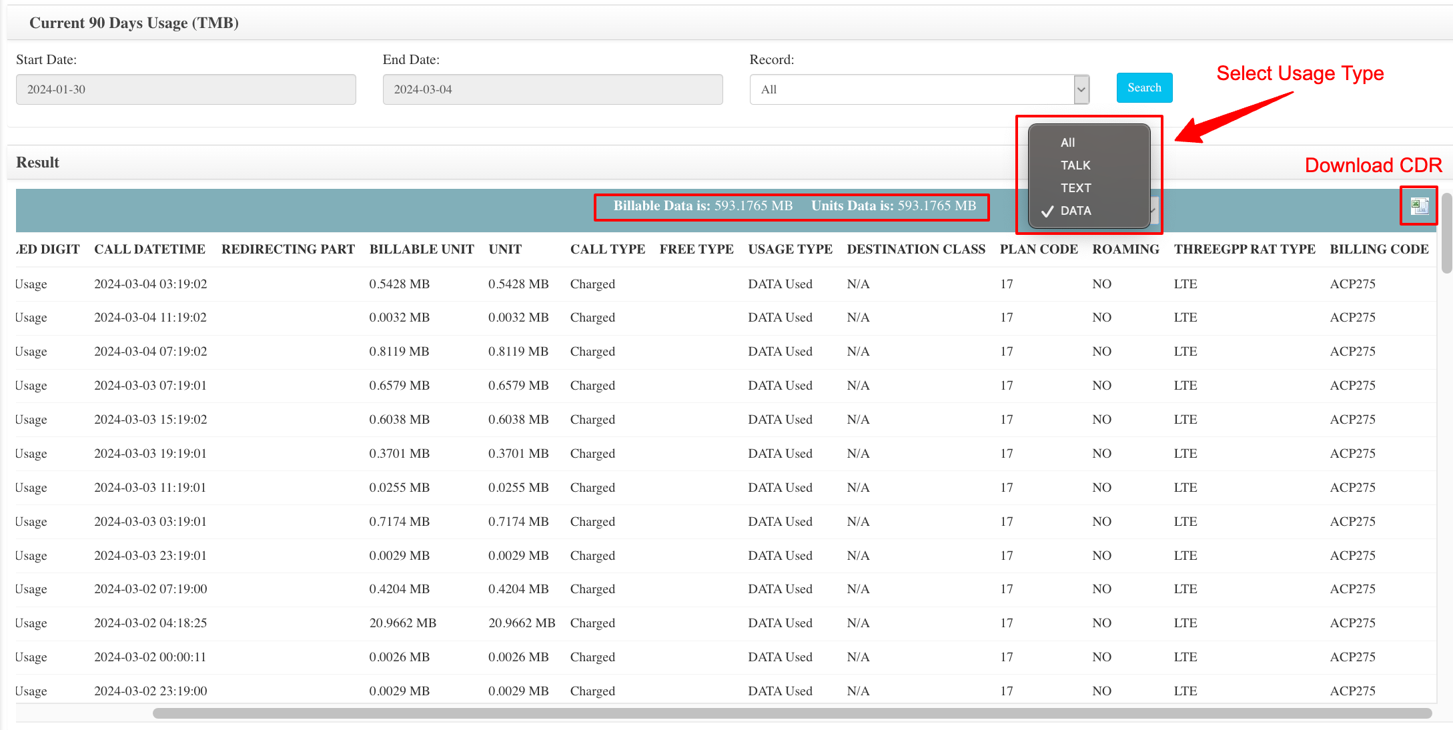1453x730 pixels.
Task: Click ACP275 in the 2024-03-03 19:19:01 row
Action: 1352,453
